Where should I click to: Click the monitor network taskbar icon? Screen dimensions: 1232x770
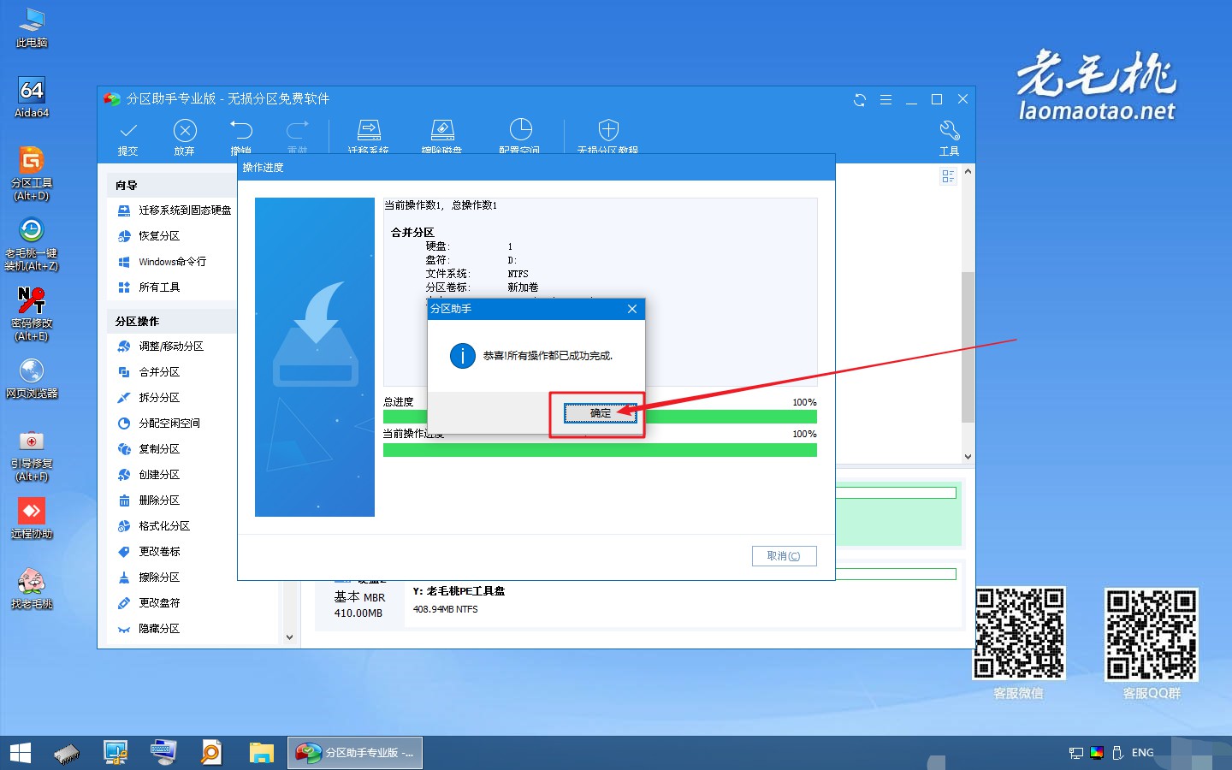[x=115, y=753]
